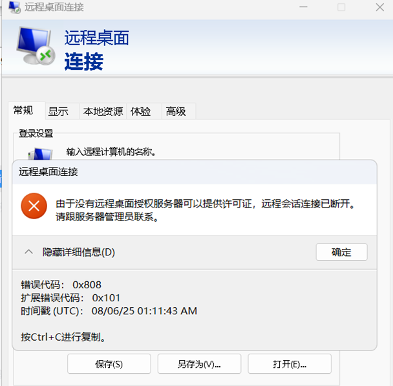
Task: Click the large Remote Desktop banner icon
Action: pos(36,46)
